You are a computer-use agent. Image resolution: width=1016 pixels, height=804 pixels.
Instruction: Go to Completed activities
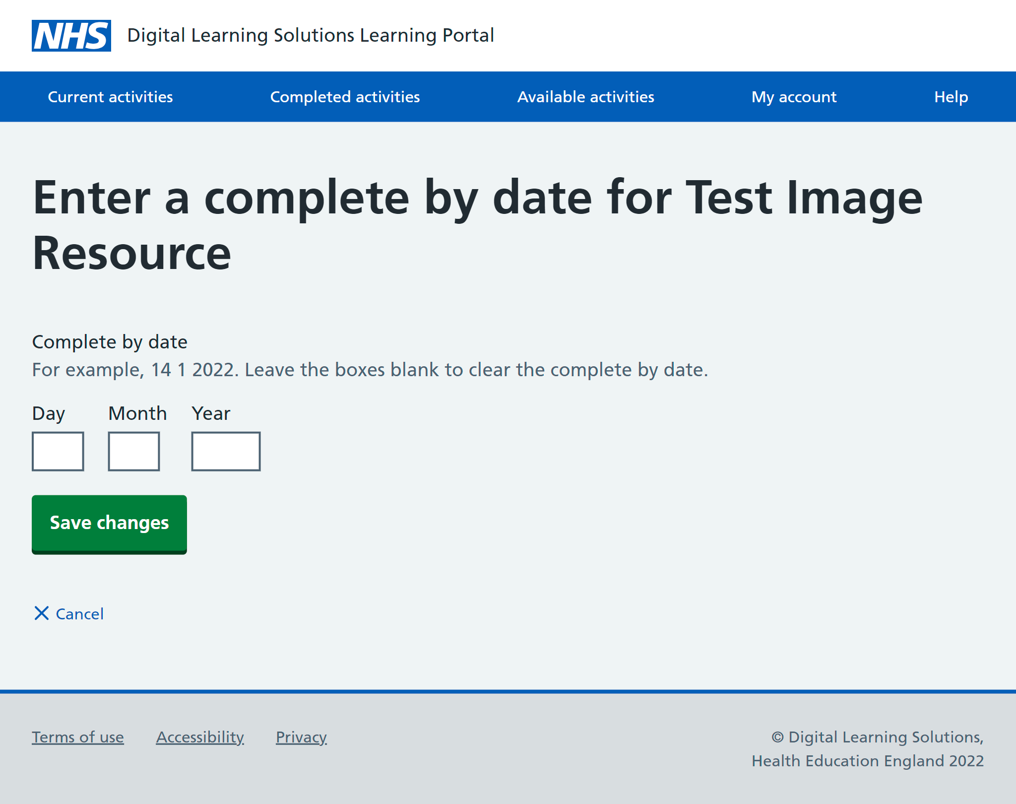point(345,97)
